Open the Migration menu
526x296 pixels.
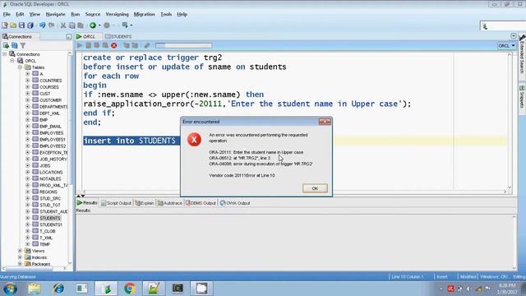point(145,15)
